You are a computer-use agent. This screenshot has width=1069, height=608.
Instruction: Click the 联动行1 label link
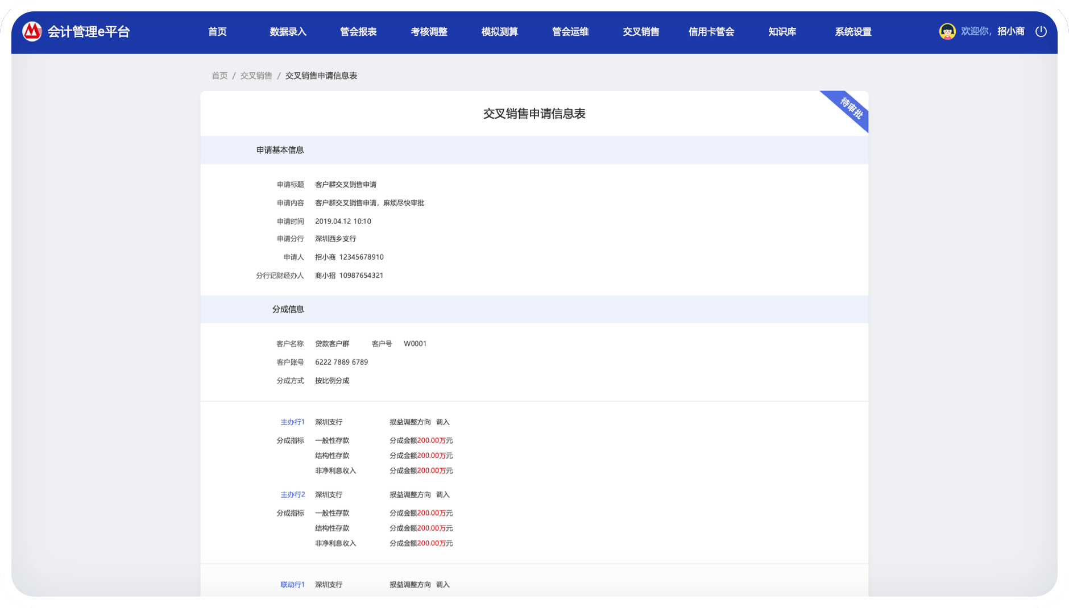click(292, 585)
